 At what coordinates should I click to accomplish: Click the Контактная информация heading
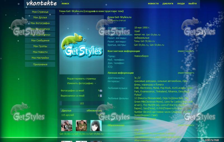click(x=123, y=51)
